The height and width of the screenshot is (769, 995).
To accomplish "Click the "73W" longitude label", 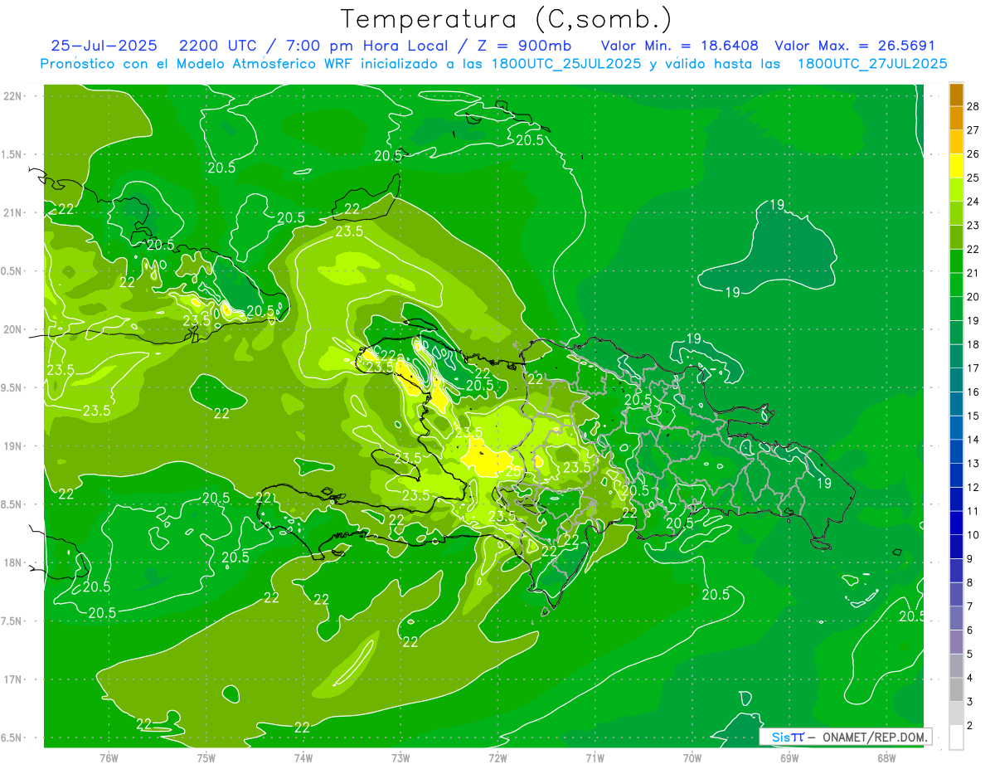I will pyautogui.click(x=400, y=757).
